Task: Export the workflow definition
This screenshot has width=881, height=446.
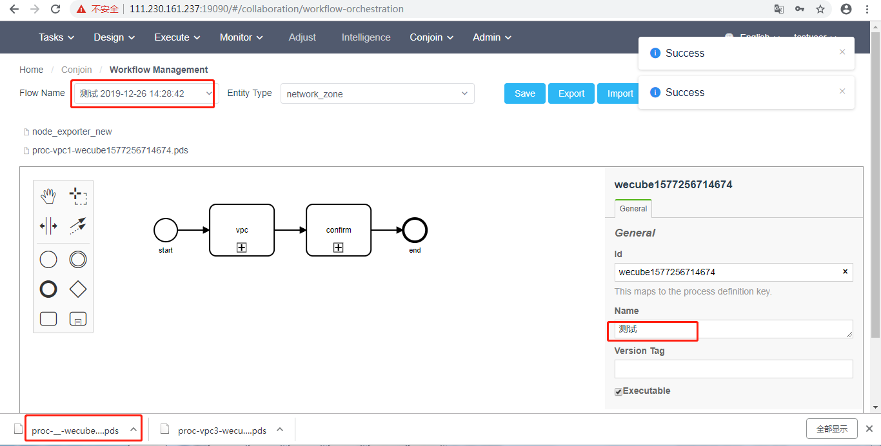Action: pyautogui.click(x=571, y=93)
